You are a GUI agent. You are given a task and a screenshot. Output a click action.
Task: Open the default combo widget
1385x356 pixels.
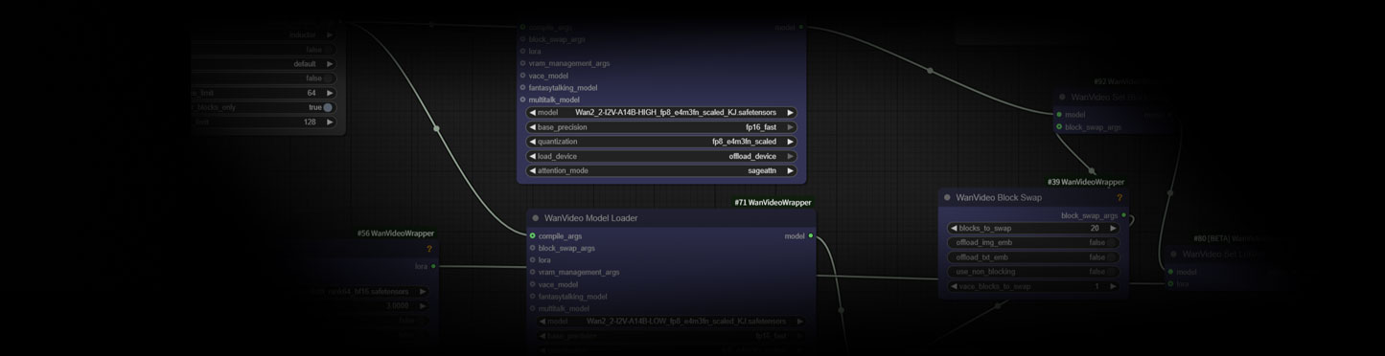264,64
